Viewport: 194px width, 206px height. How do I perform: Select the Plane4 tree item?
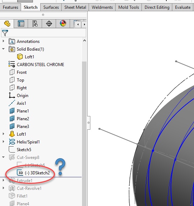coord(23,204)
